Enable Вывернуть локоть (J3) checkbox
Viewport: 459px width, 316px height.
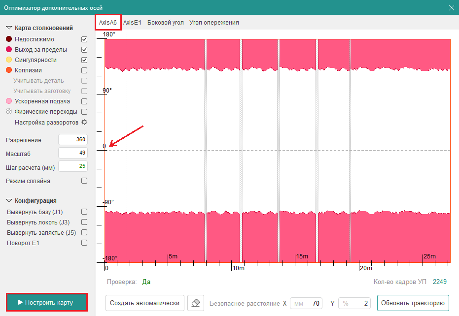pos(84,222)
